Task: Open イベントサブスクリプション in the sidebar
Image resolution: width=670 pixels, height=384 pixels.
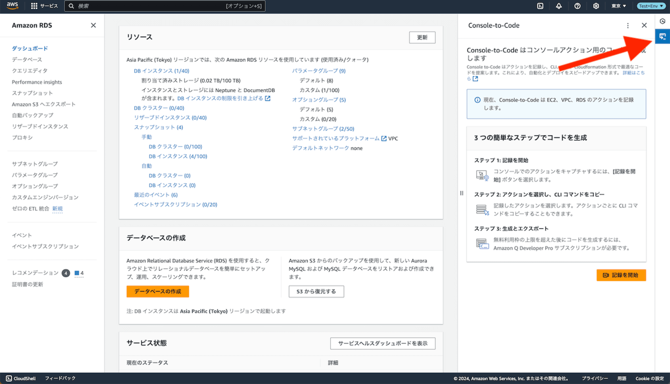Action: click(x=45, y=247)
